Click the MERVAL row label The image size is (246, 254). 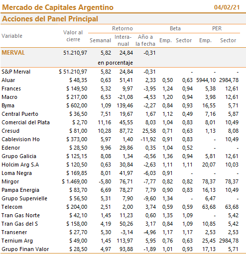[13, 53]
